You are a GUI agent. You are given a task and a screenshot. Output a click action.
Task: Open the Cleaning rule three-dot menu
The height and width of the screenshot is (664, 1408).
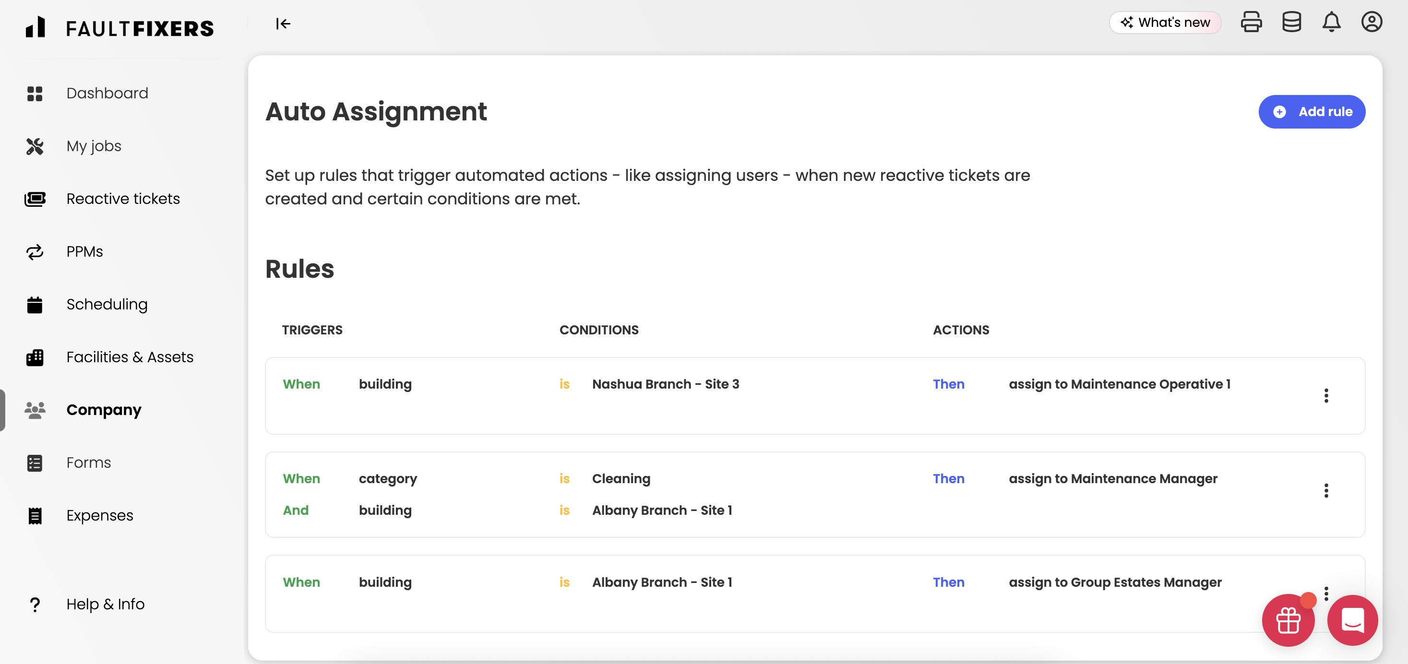pos(1326,491)
